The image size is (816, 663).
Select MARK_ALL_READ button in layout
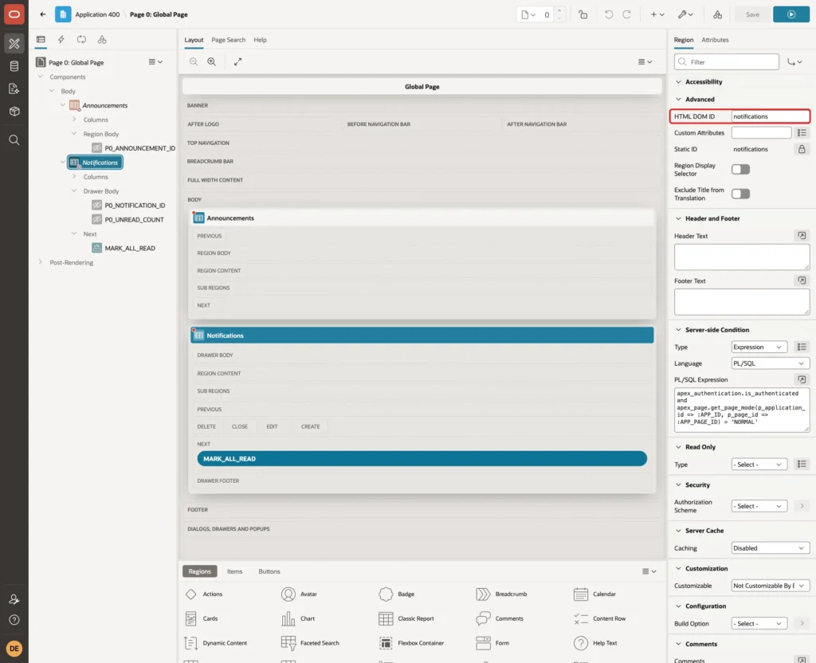click(x=422, y=459)
